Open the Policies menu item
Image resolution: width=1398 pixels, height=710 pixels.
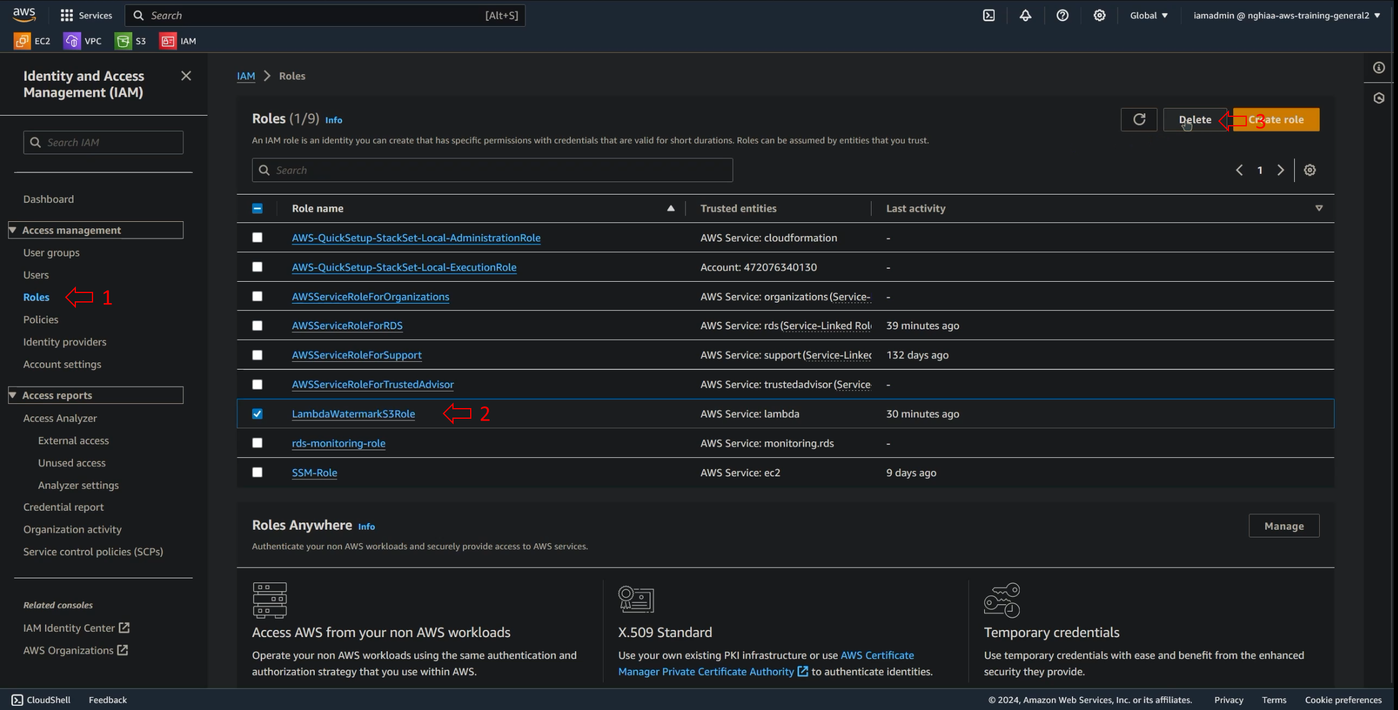point(41,319)
